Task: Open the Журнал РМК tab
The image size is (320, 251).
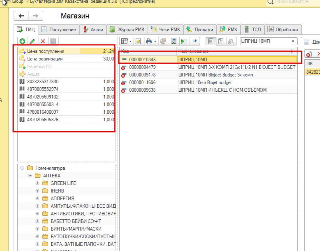Action: (x=127, y=30)
